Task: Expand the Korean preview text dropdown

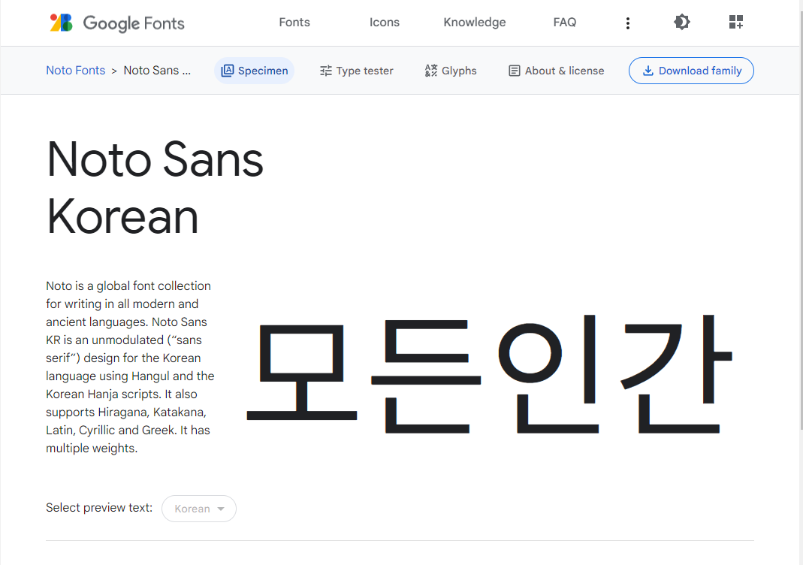Action: click(199, 509)
